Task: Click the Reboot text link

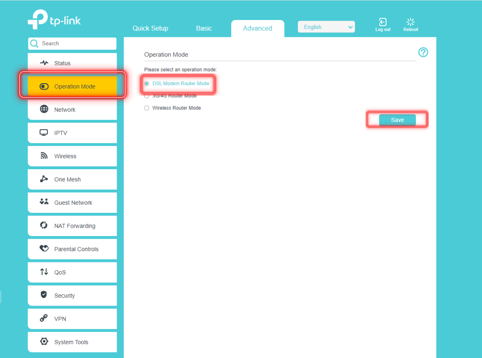Action: [x=411, y=30]
